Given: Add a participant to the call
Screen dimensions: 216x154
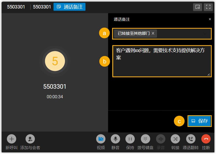Looking at the screenshot, I should (x=30, y=139).
